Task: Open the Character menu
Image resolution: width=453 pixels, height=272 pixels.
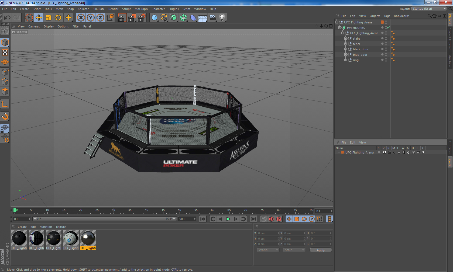Action: [x=158, y=9]
